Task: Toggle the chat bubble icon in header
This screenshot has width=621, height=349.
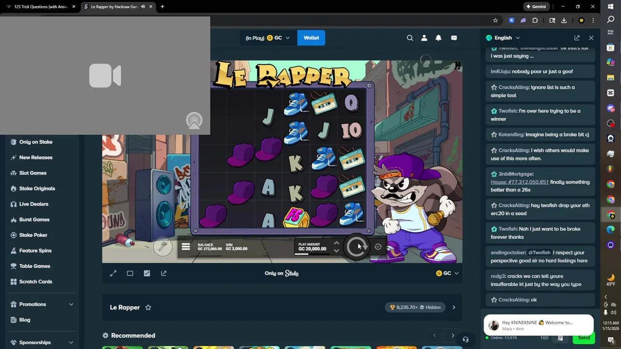Action: [454, 38]
